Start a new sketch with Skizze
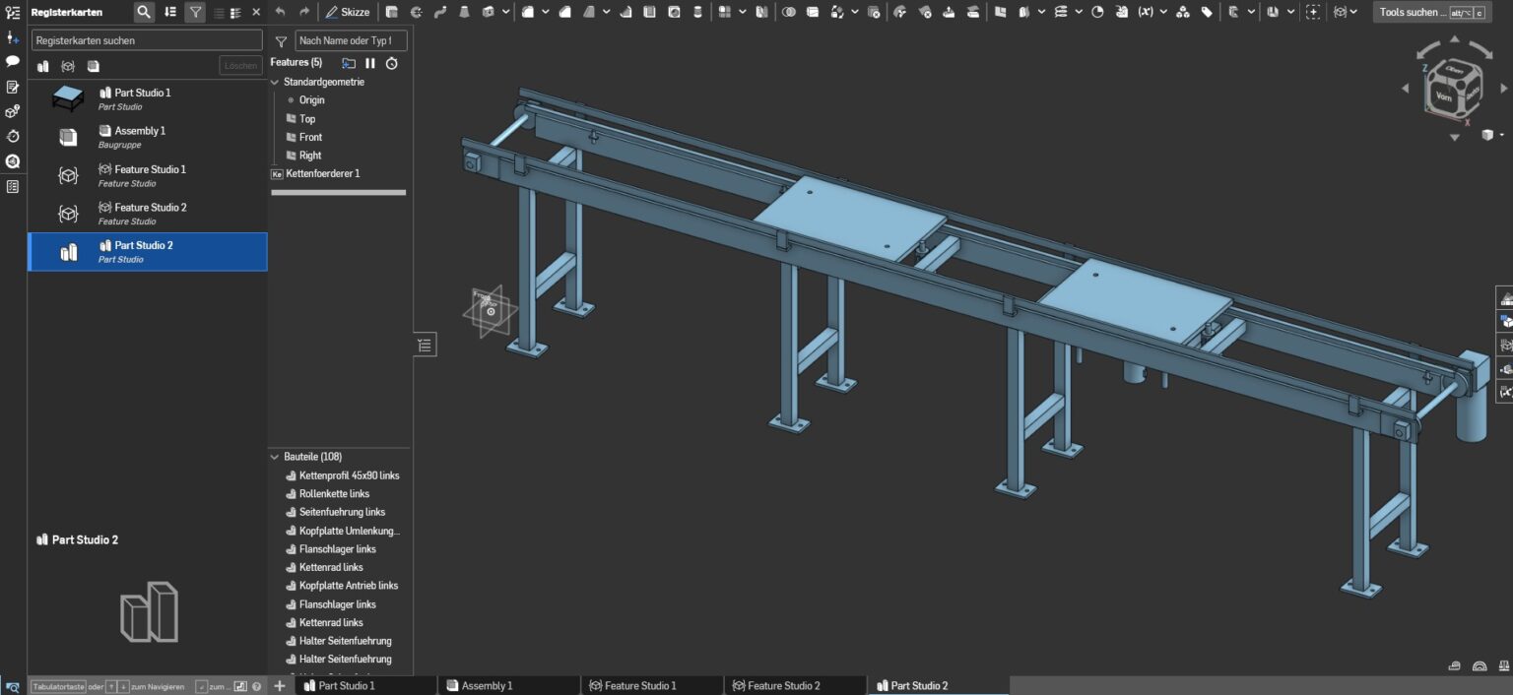 (x=348, y=12)
